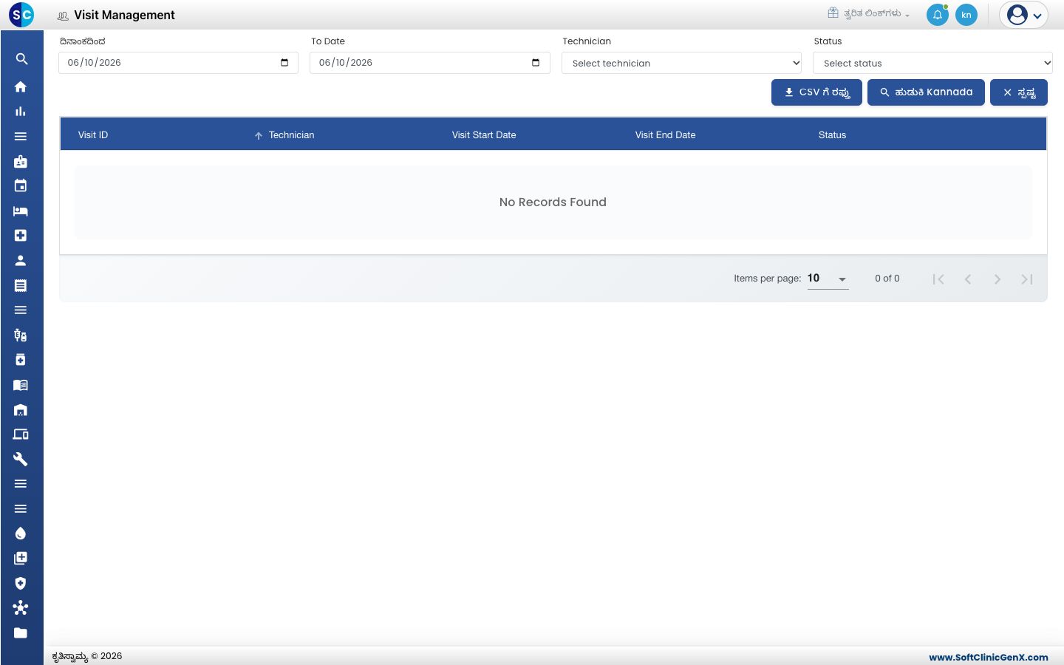Click the search magnifier icon in sidebar

click(21, 59)
